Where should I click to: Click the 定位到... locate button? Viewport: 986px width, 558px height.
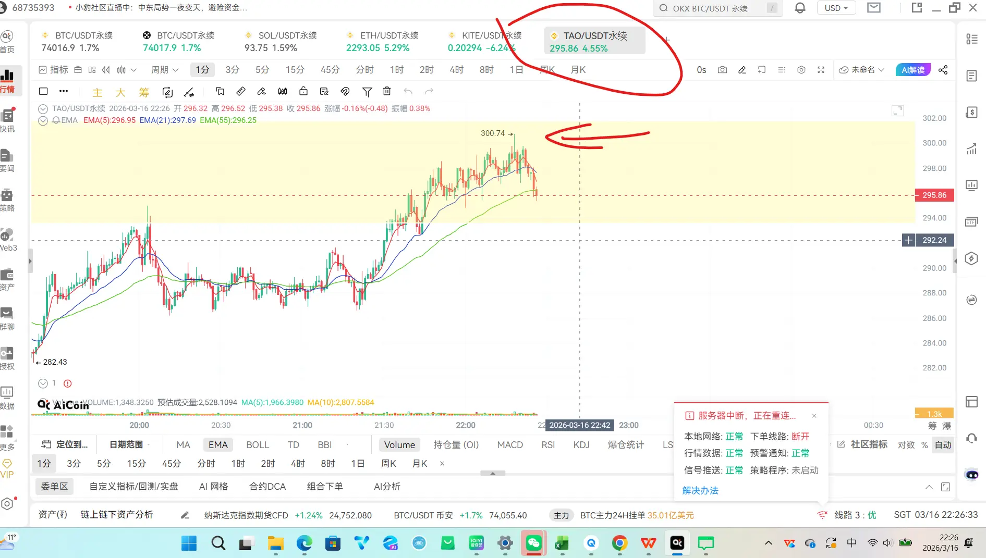click(65, 444)
